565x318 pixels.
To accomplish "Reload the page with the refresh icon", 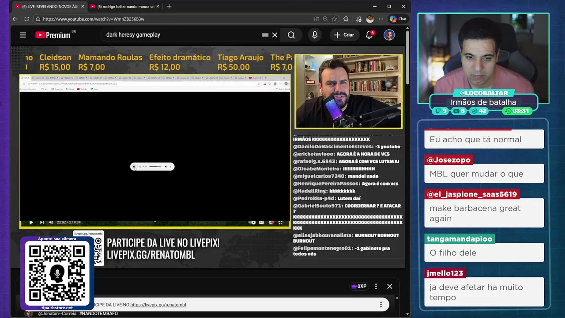I will (x=26, y=19).
